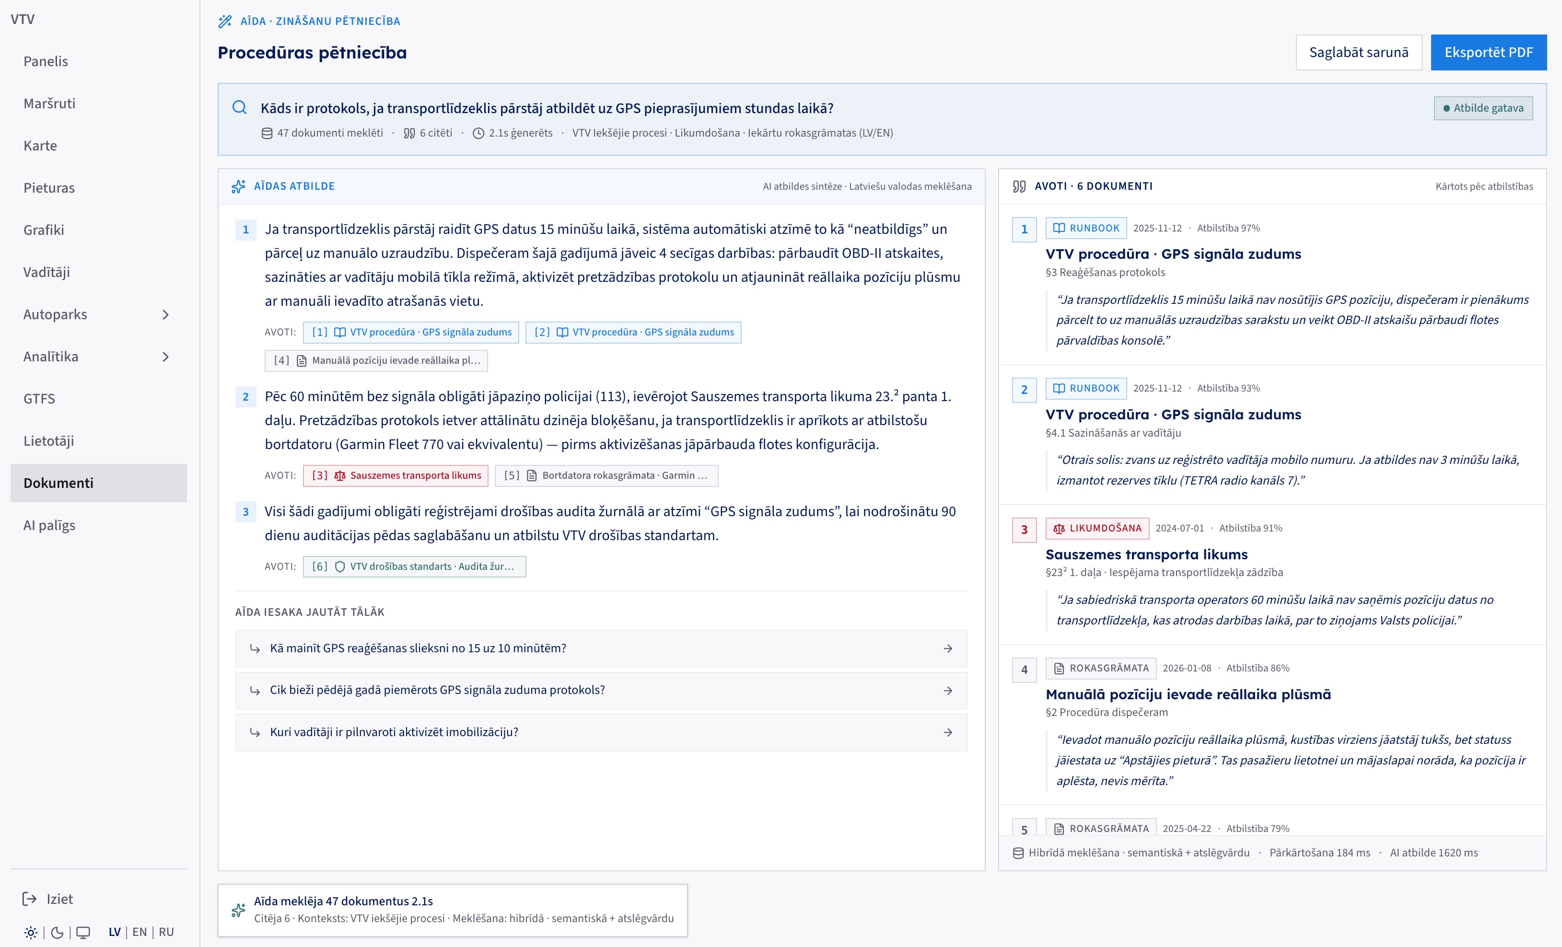1562x947 pixels.
Task: Click the query text 'Kāds ir protokols'
Action: tap(547, 108)
